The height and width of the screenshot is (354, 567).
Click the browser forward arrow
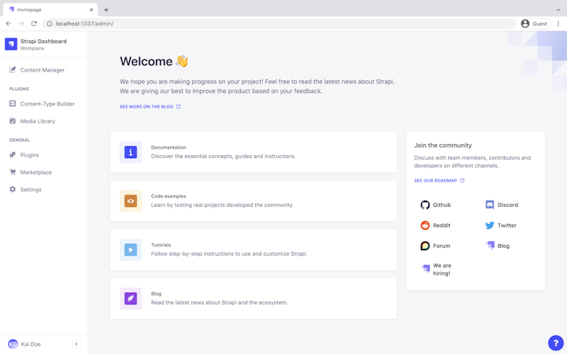click(21, 24)
